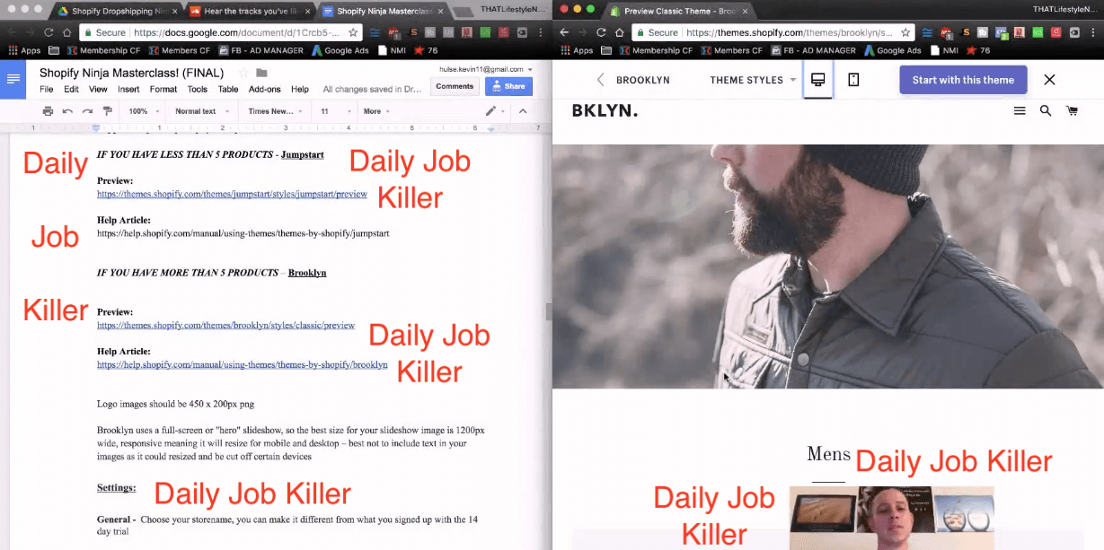This screenshot has height=550, width=1104.
Task: Open Apps shortcut in Shopify window bookmarks
Action: [577, 50]
